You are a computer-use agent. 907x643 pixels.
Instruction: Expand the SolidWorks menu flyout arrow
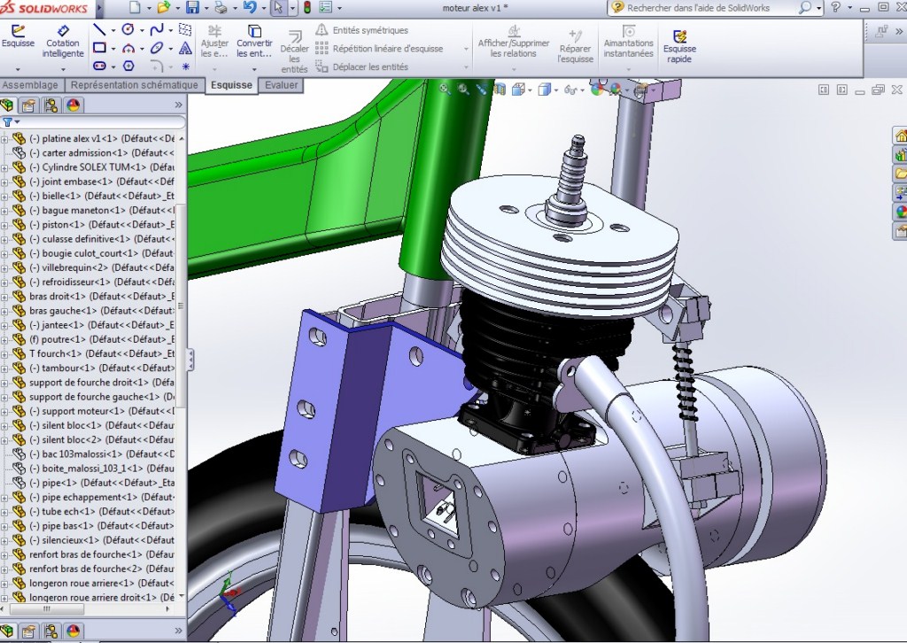tap(99, 8)
